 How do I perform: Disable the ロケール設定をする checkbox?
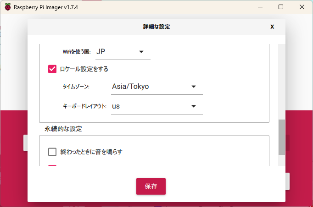pyautogui.click(x=52, y=69)
